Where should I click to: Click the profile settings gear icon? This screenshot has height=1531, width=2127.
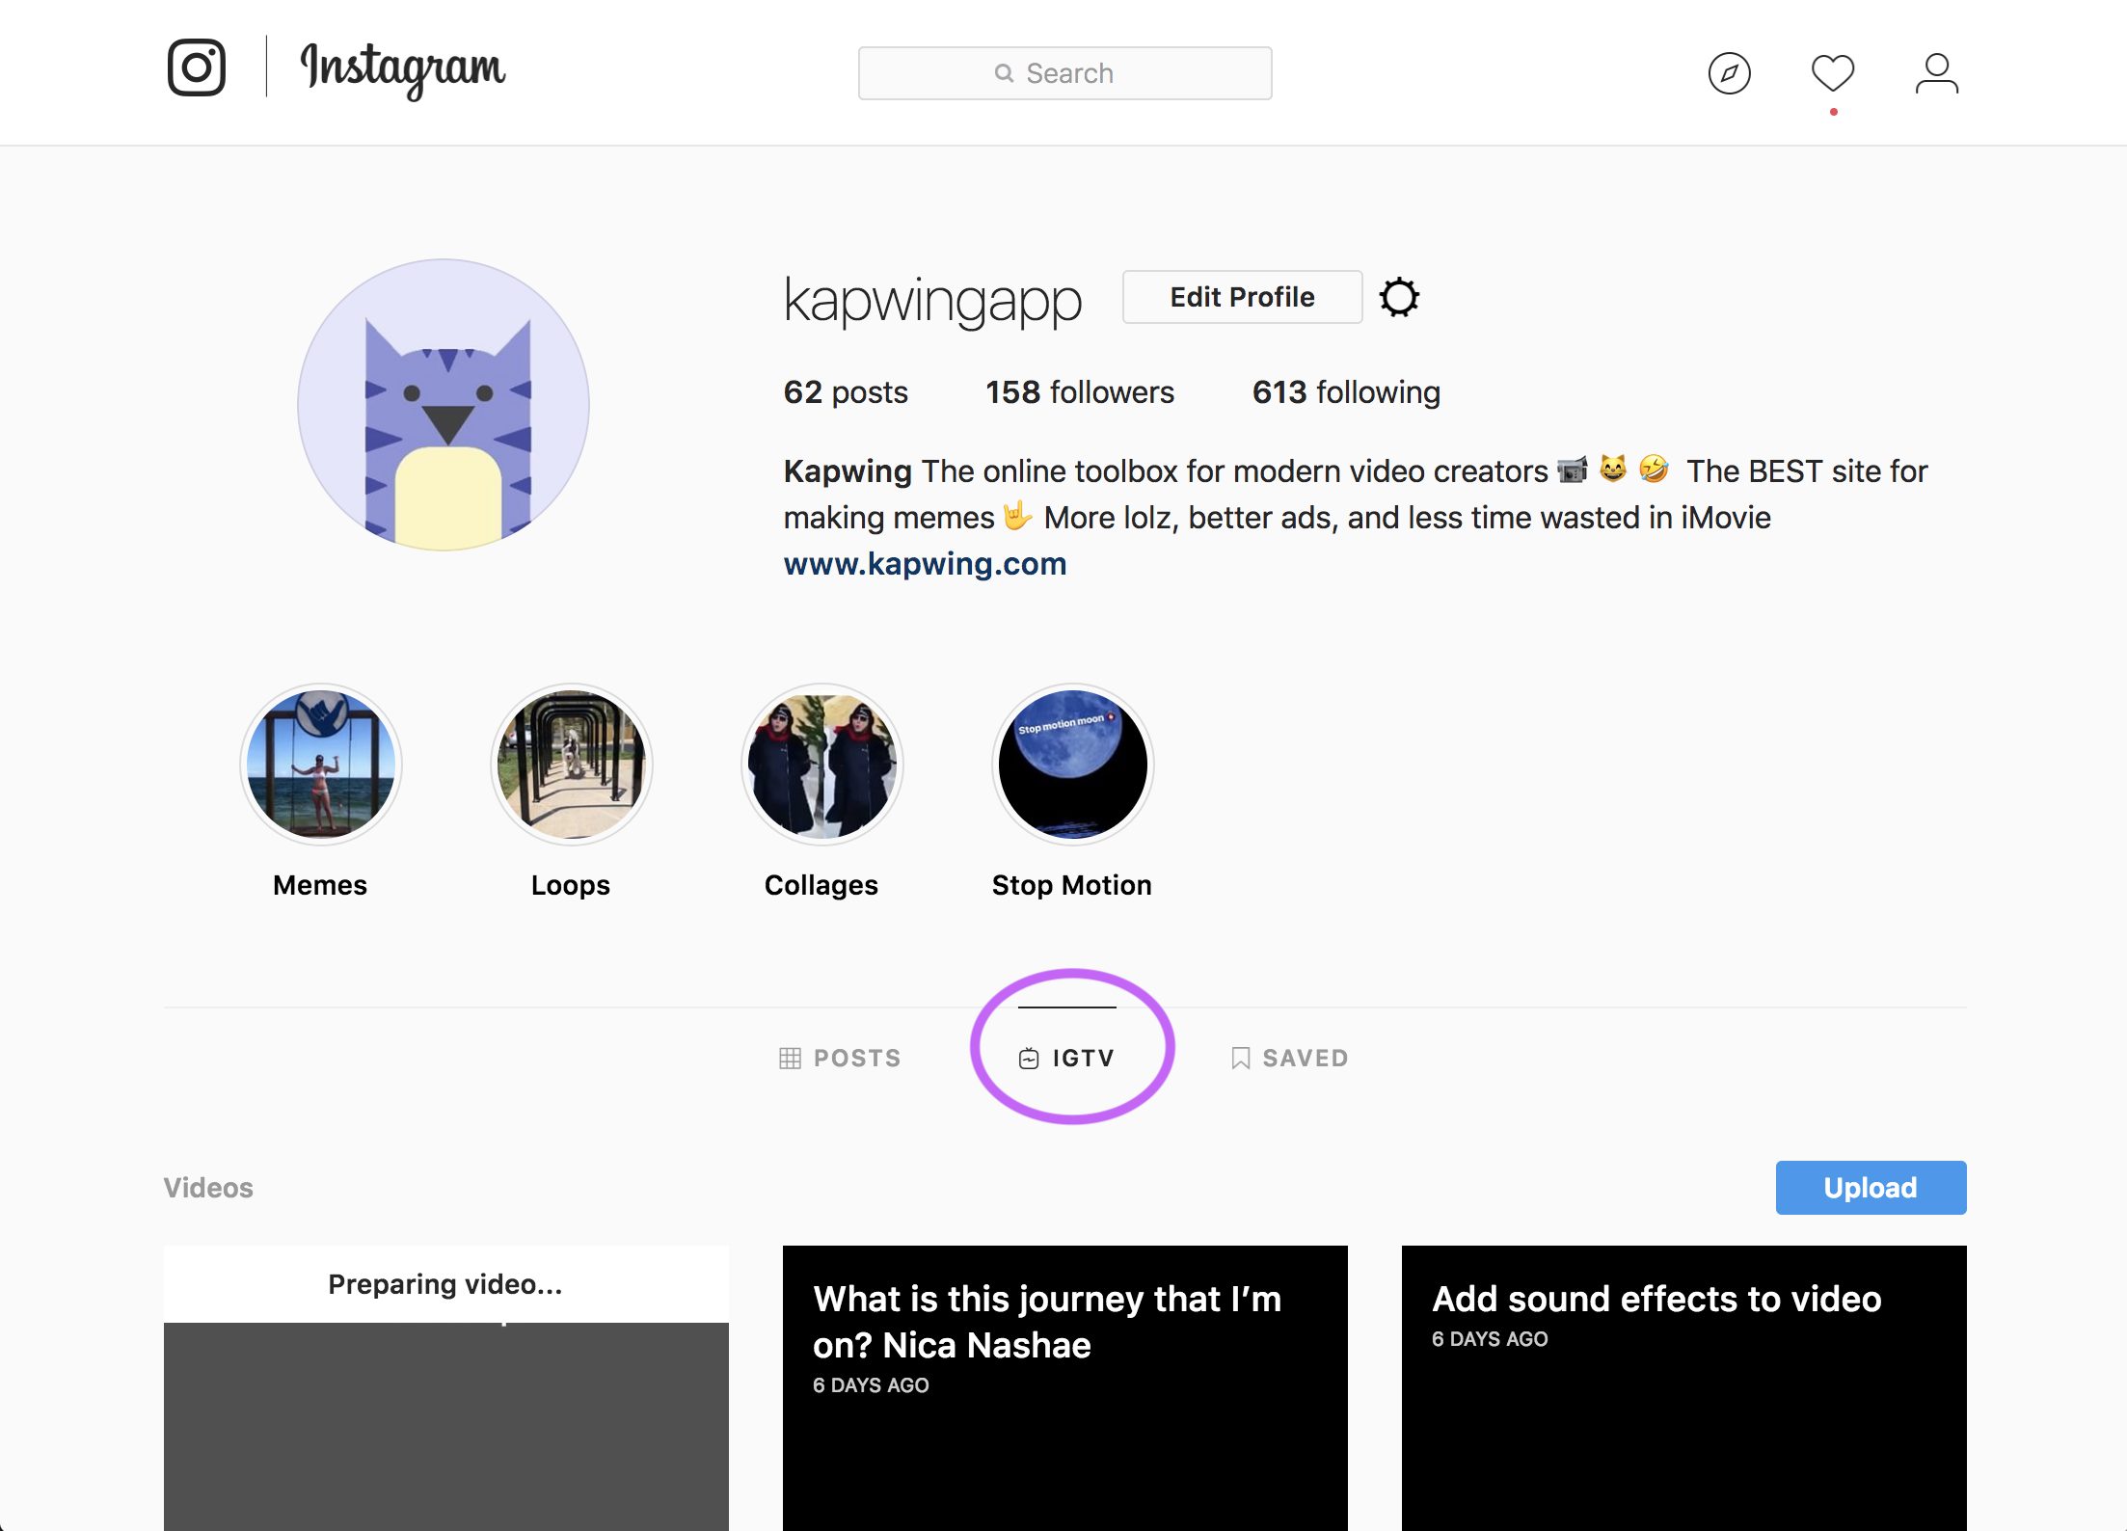click(x=1399, y=297)
